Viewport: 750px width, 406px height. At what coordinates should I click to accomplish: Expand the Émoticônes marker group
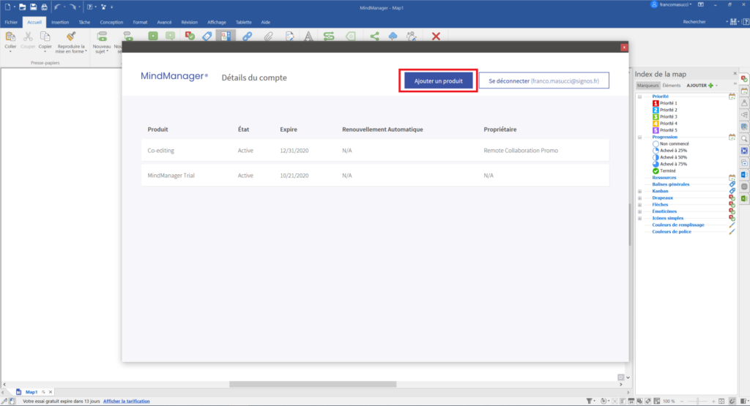click(x=639, y=211)
